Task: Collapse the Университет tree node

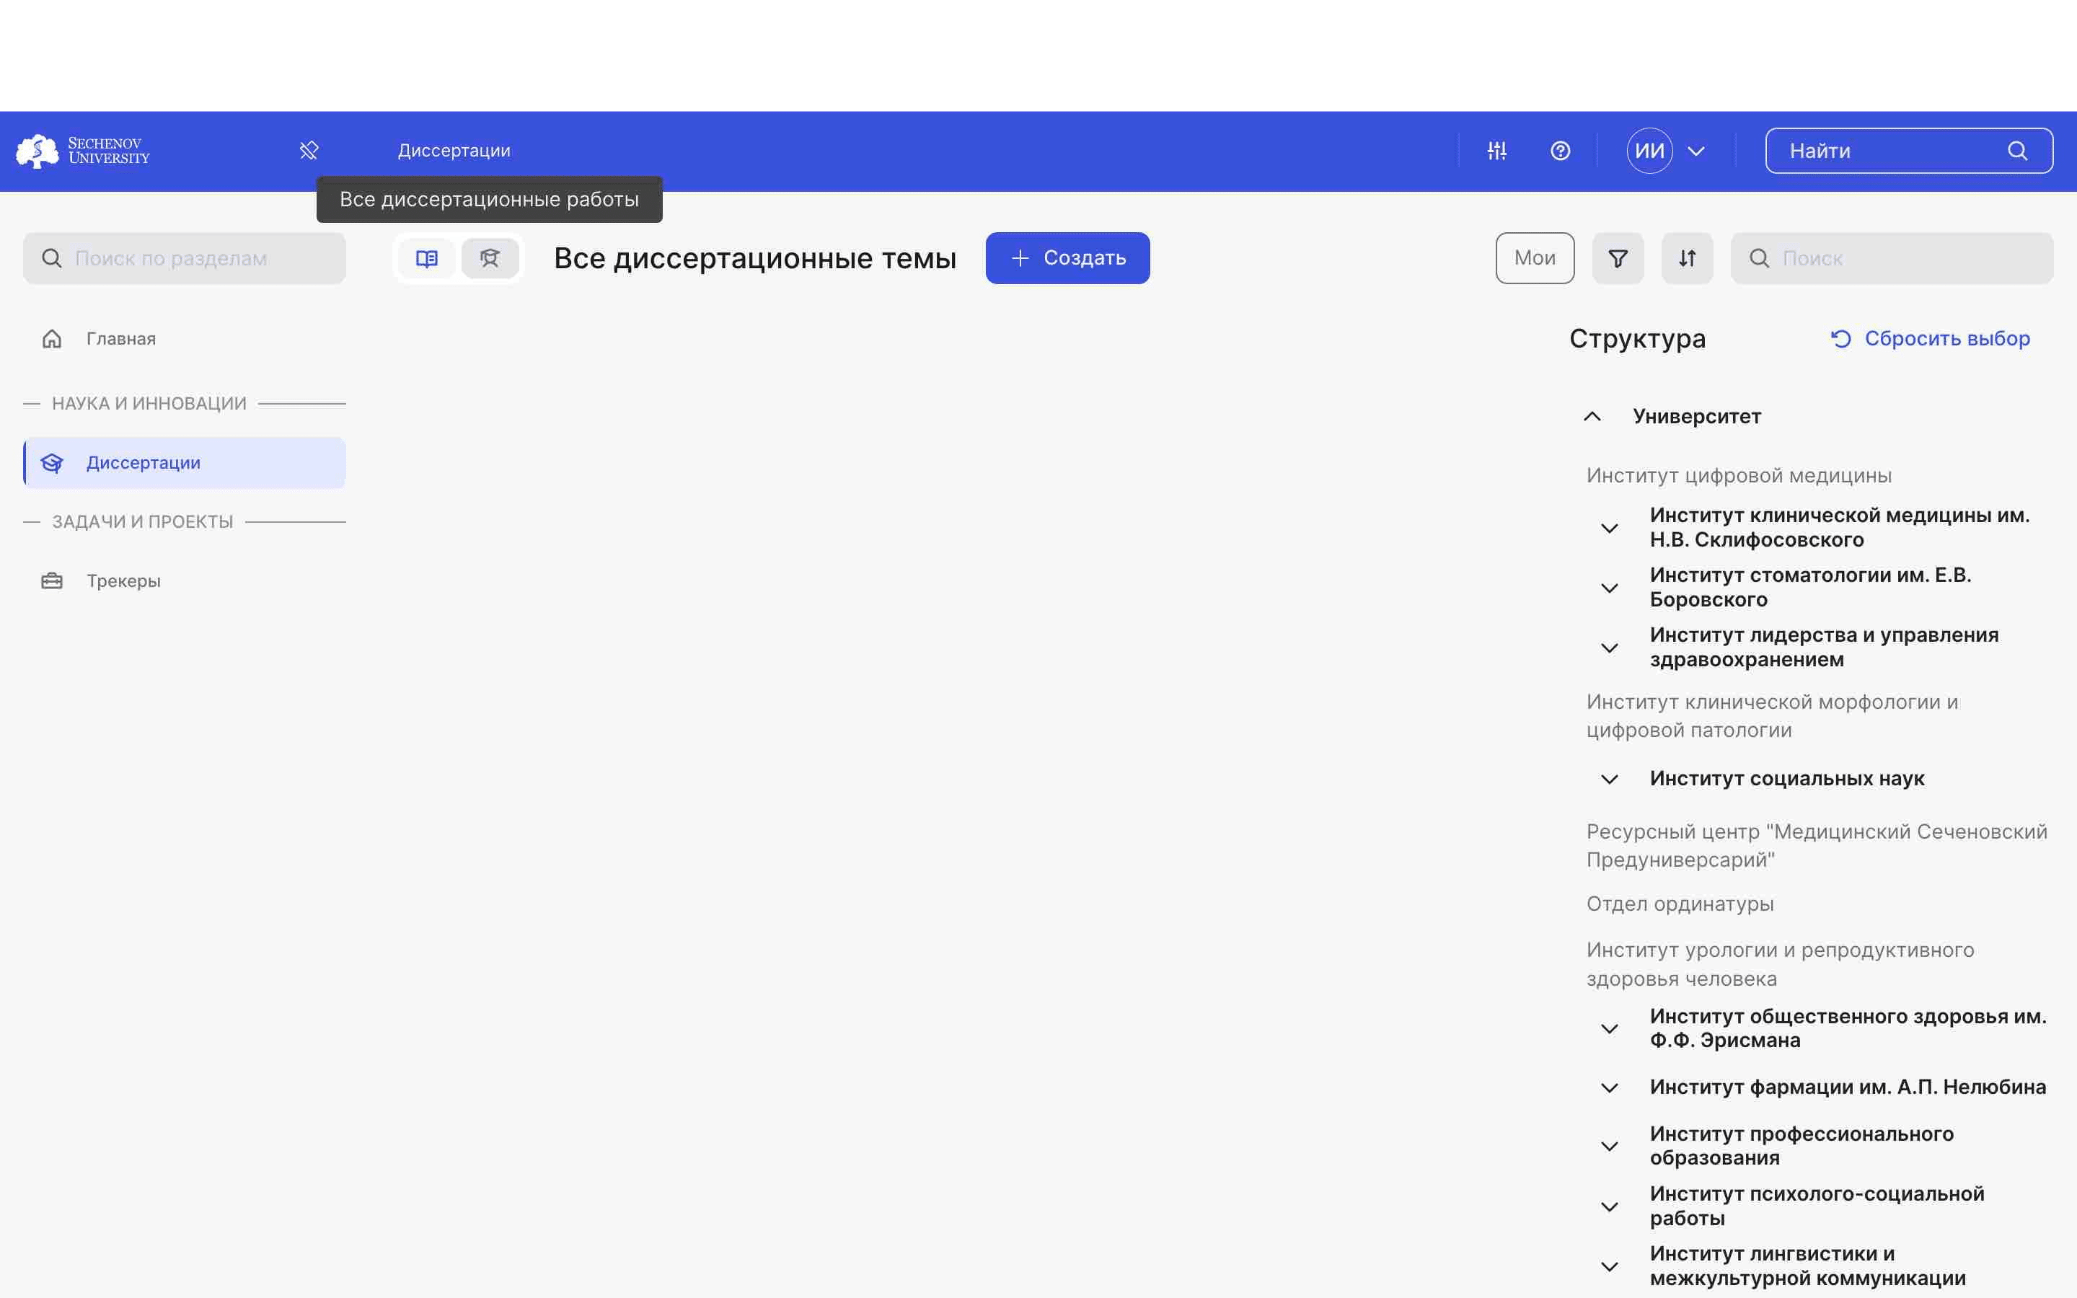Action: click(x=1592, y=416)
